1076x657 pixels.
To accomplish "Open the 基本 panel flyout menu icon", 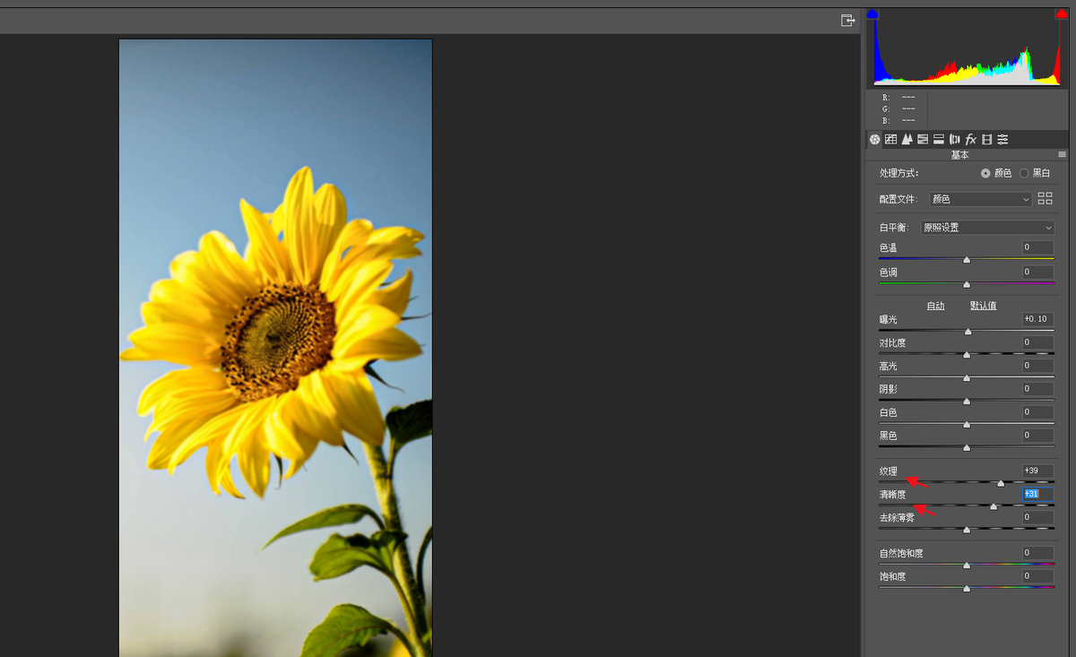I will 1062,155.
